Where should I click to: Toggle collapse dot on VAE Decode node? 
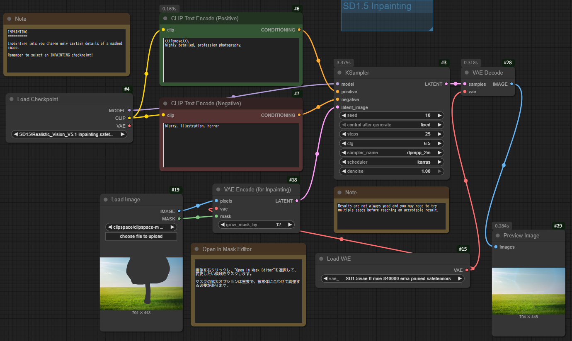coord(466,73)
